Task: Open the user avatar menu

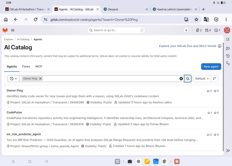Action: tap(227, 30)
